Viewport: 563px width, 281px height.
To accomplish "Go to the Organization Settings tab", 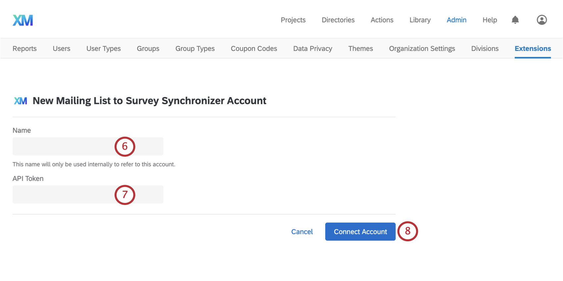I will pos(422,49).
